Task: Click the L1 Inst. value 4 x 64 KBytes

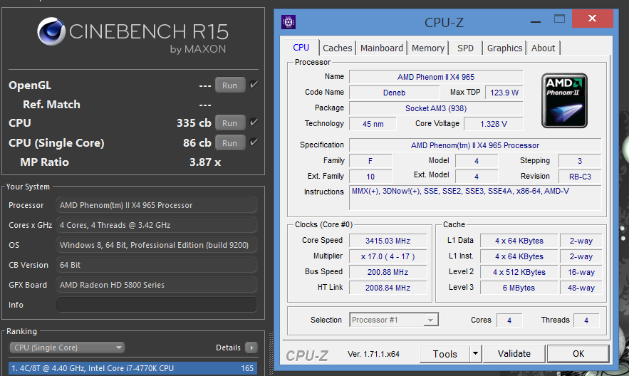Action: [519, 256]
